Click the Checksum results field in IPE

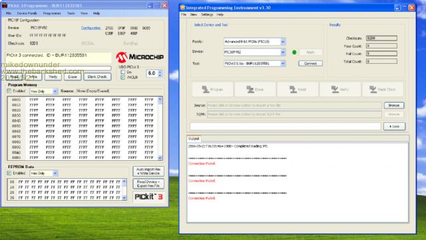click(x=381, y=39)
